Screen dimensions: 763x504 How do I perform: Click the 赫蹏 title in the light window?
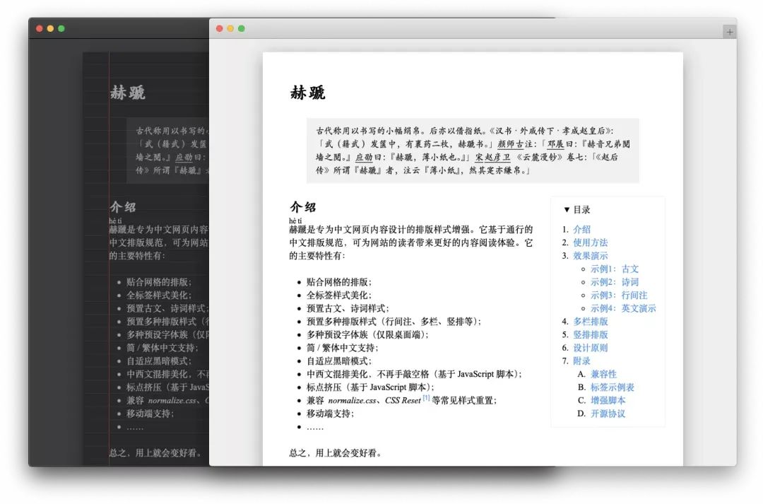click(x=307, y=93)
